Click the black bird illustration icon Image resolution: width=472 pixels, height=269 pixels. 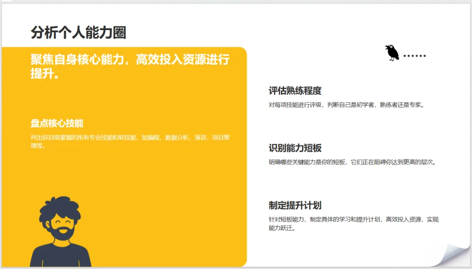[392, 52]
